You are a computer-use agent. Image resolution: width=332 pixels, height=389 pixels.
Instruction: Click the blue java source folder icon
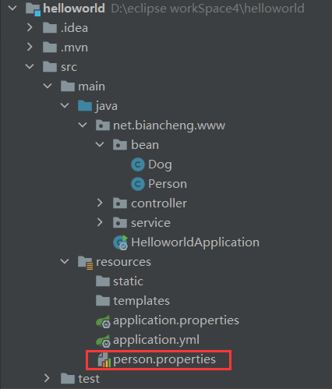click(x=85, y=106)
